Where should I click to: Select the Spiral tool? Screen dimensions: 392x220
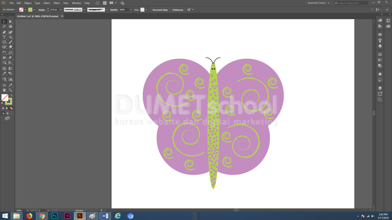point(10,37)
